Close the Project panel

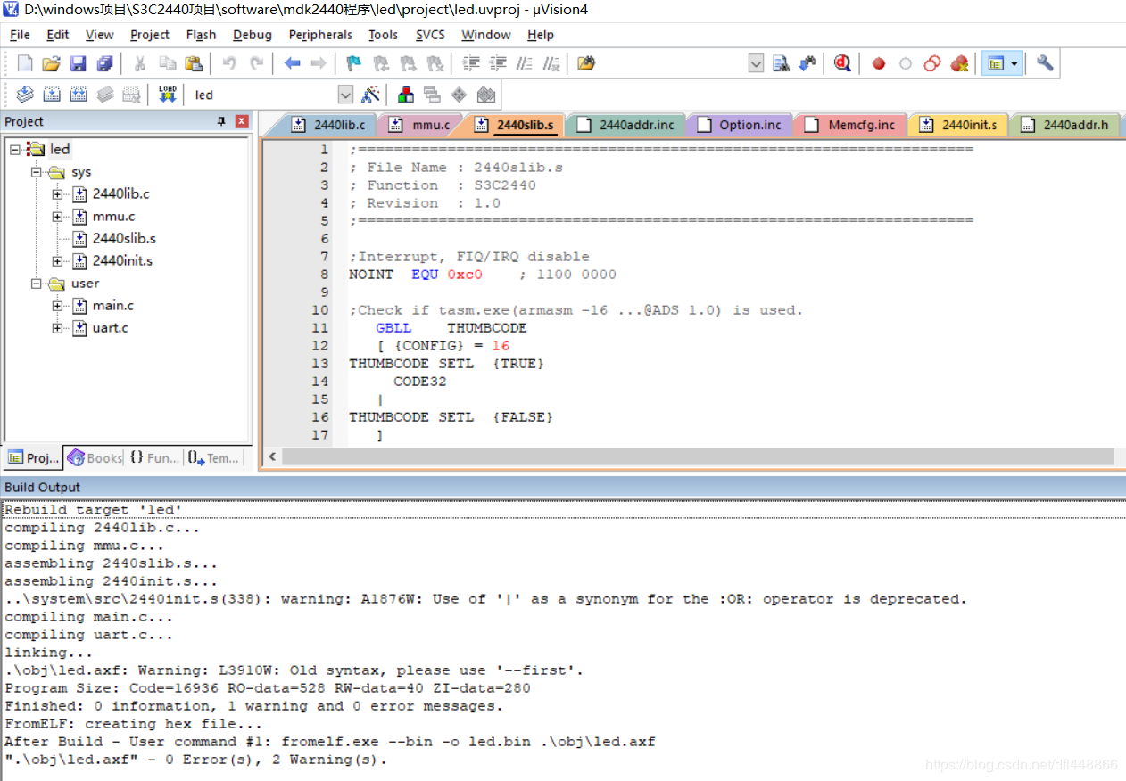coord(242,121)
